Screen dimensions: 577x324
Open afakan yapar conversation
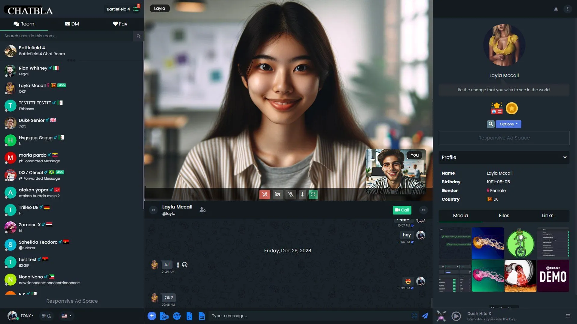pyautogui.click(x=71, y=193)
